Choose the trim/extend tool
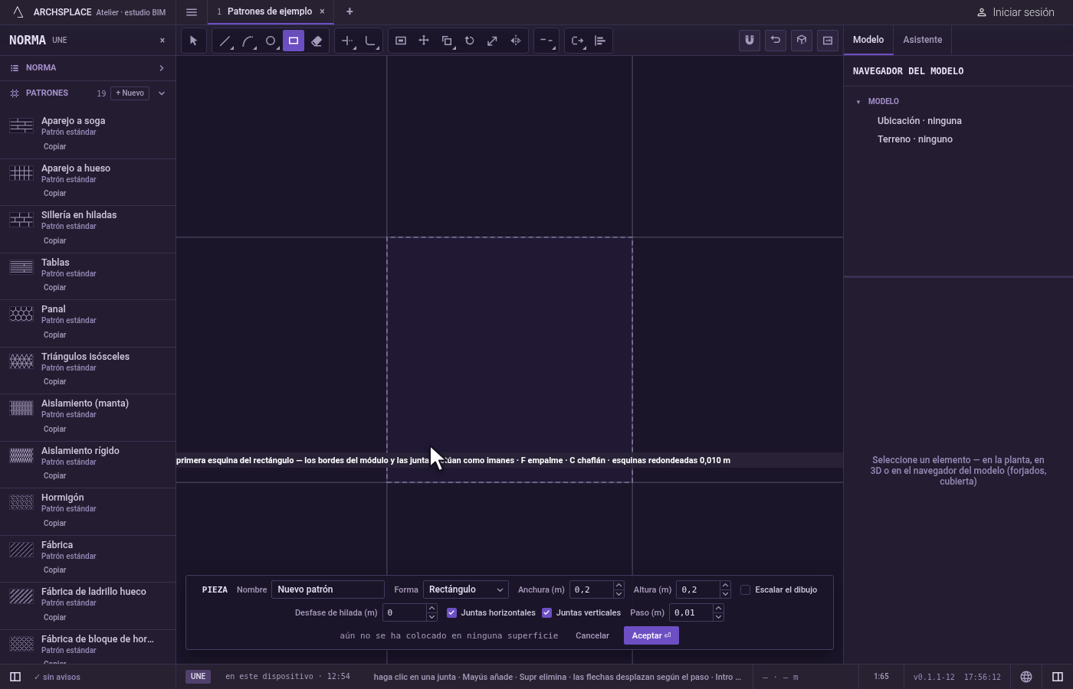 348,41
